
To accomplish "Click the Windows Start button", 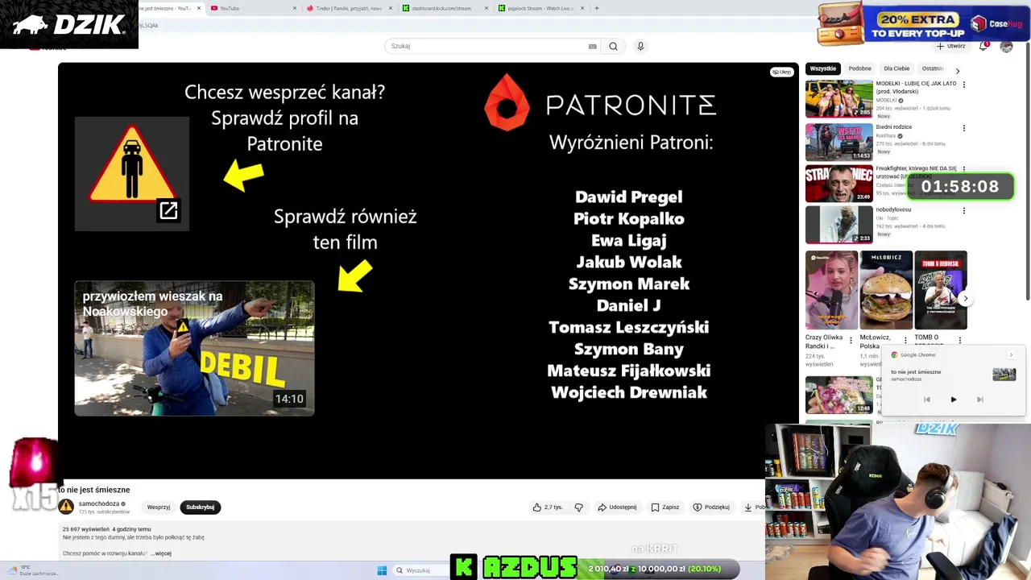I will [x=382, y=570].
